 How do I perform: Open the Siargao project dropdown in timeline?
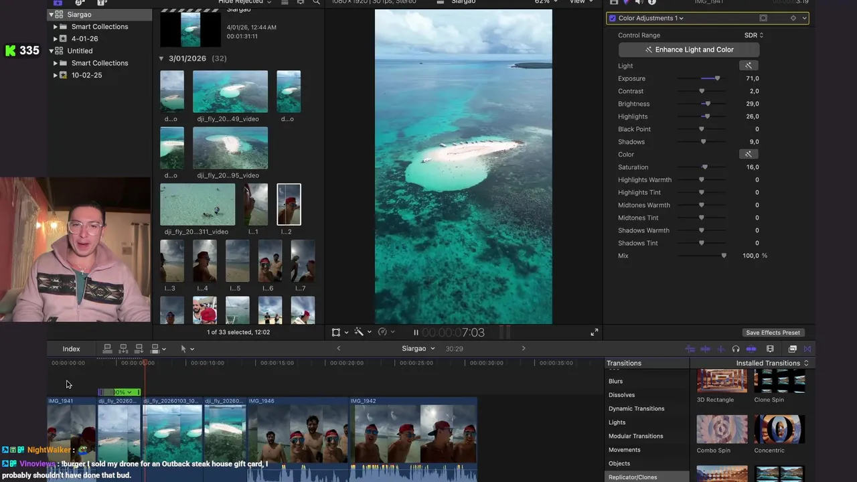tap(418, 348)
